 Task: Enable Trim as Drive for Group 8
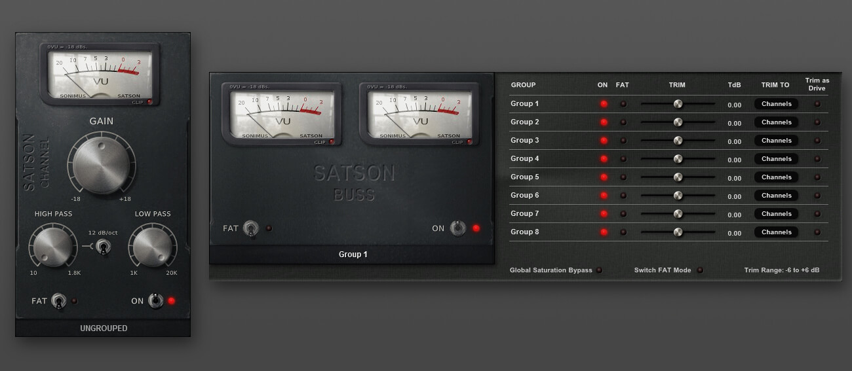(817, 232)
